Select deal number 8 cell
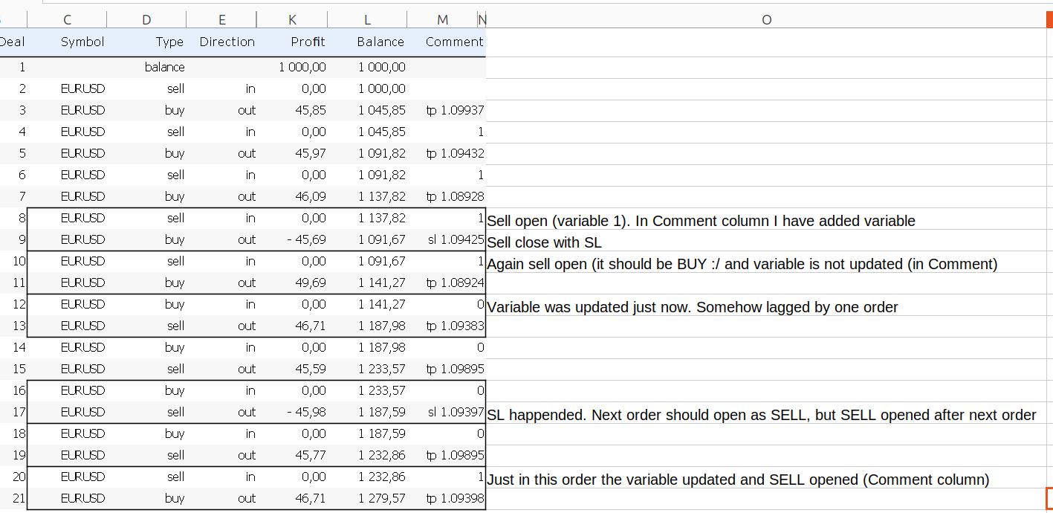The image size is (1053, 513). 22,218
